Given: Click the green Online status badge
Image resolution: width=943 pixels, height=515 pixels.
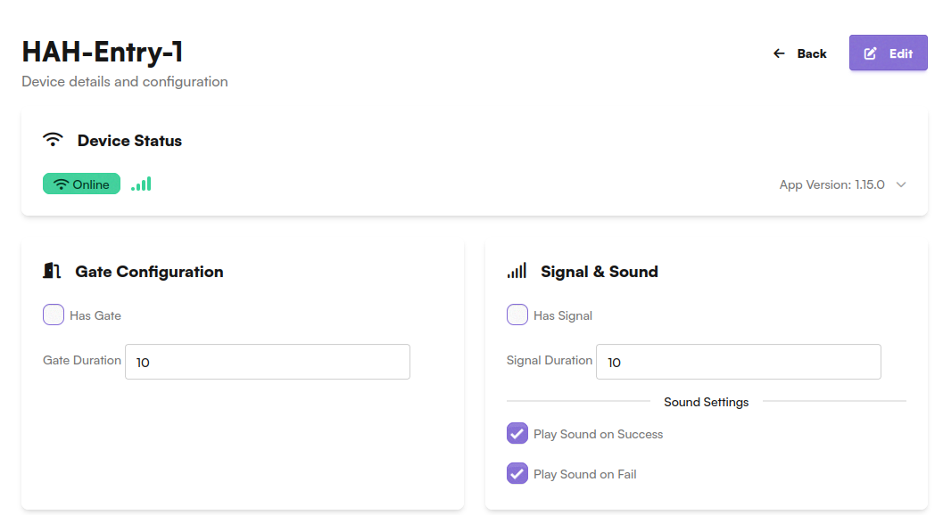Looking at the screenshot, I should [x=81, y=184].
